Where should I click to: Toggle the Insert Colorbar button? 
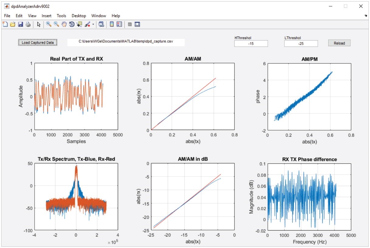(x=112, y=25)
